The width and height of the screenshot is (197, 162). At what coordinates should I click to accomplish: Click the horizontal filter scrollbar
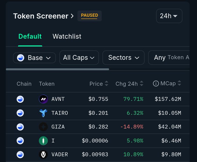tap(57, 69)
